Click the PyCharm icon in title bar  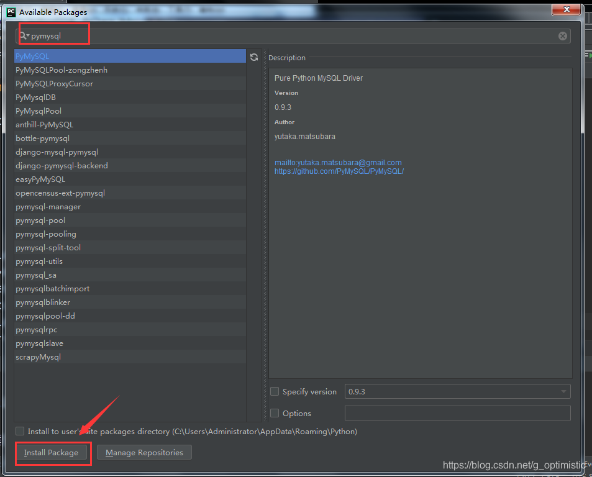pyautogui.click(x=11, y=12)
